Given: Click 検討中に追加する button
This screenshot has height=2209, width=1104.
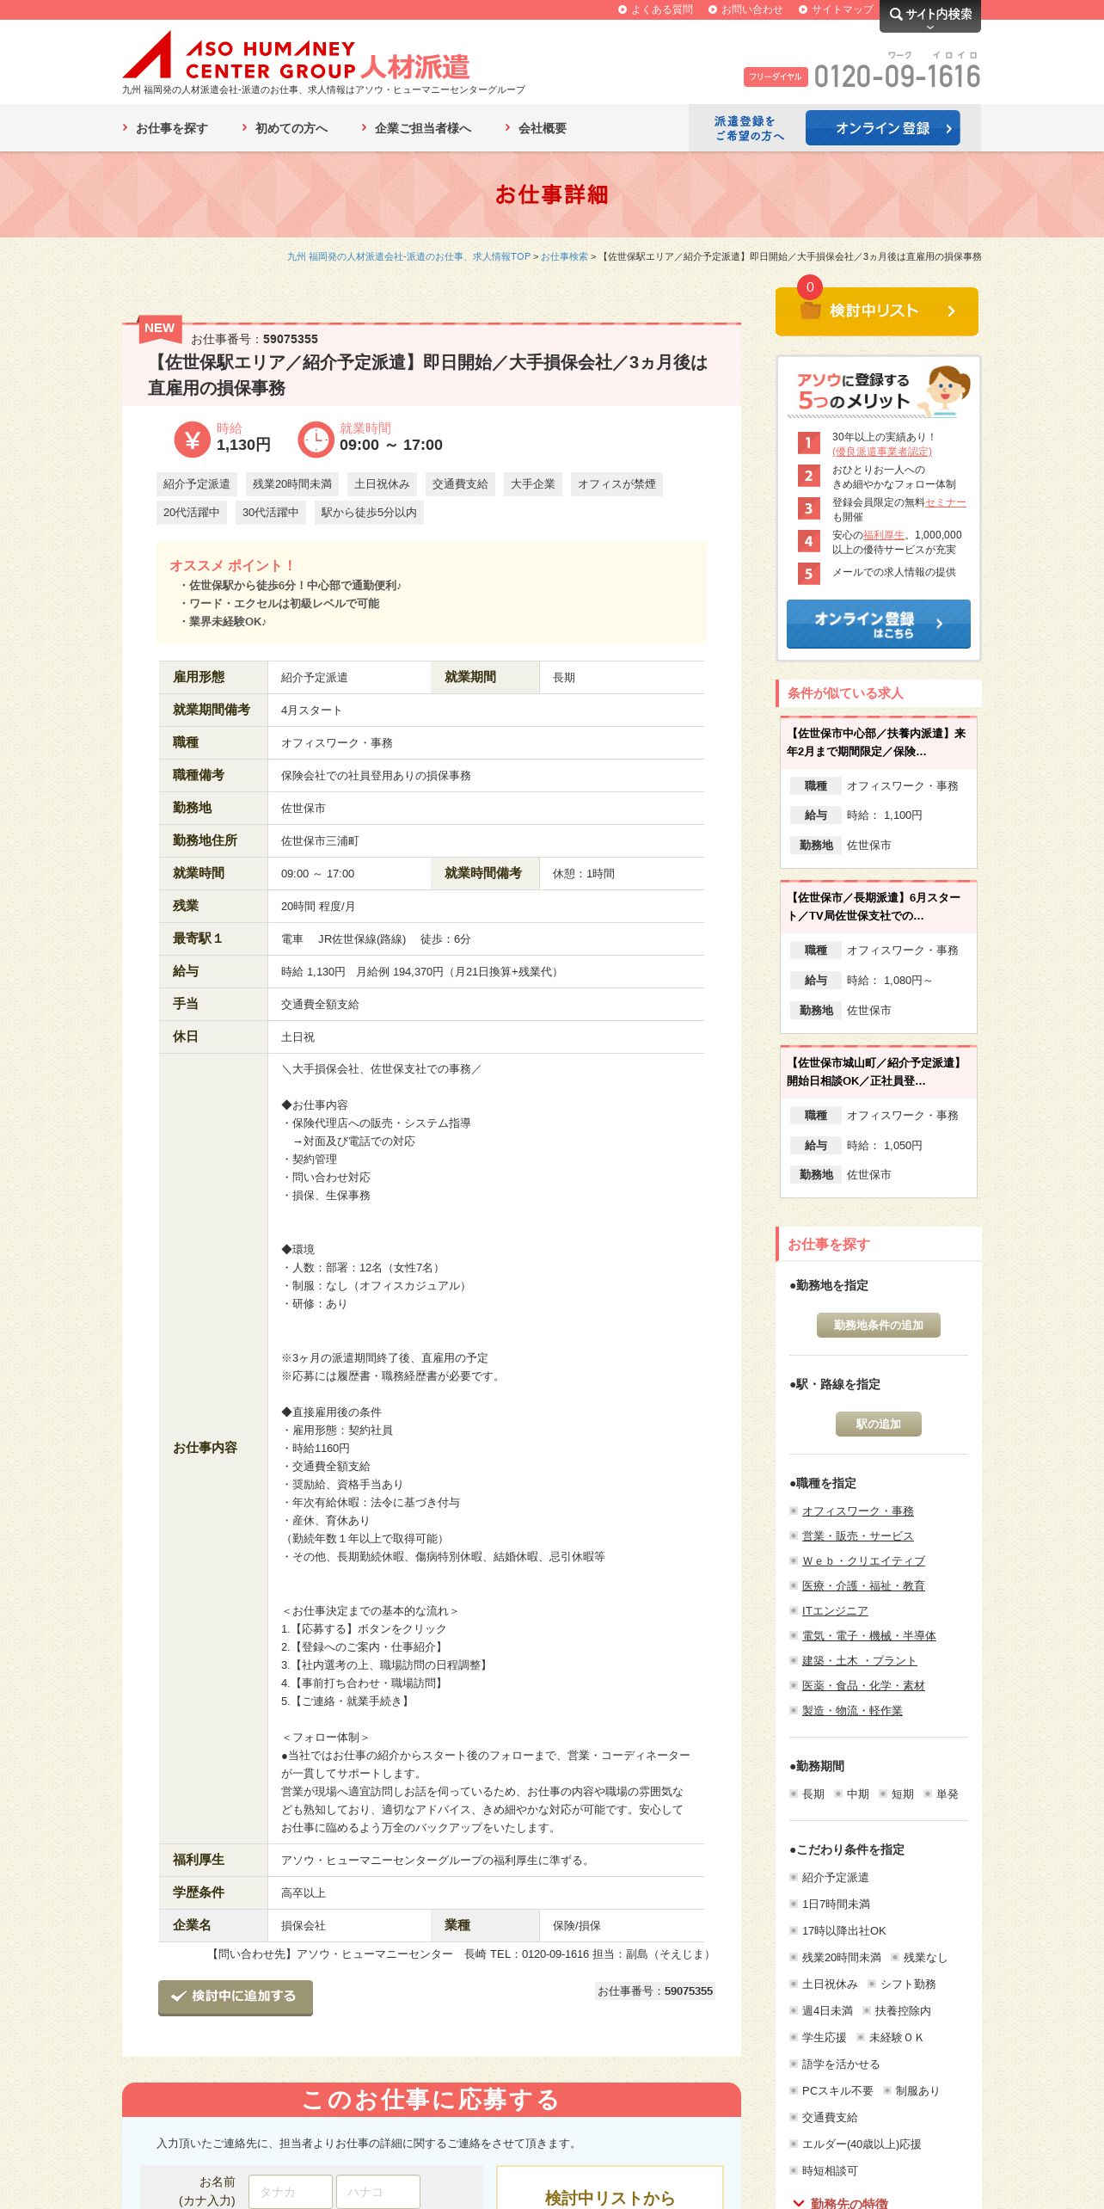Looking at the screenshot, I should pyautogui.click(x=236, y=1997).
